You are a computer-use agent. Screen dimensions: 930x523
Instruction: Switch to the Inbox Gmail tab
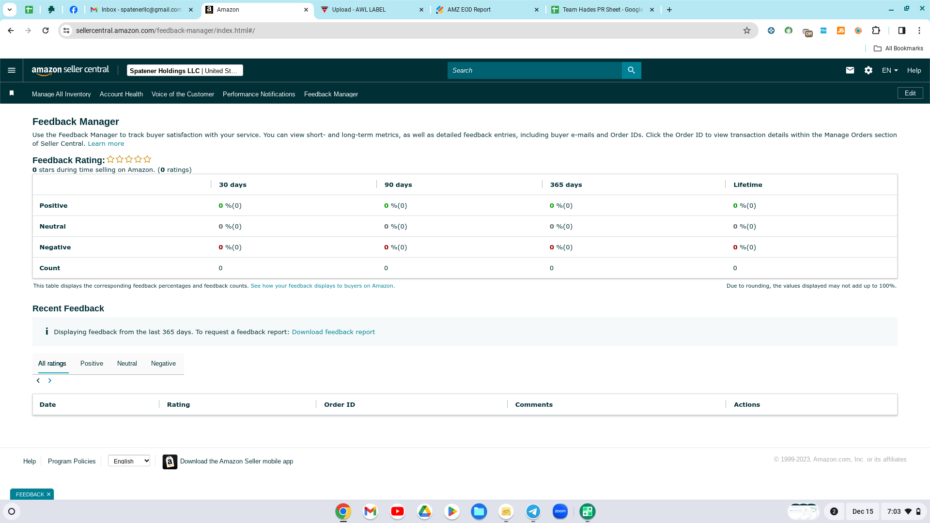pyautogui.click(x=141, y=10)
